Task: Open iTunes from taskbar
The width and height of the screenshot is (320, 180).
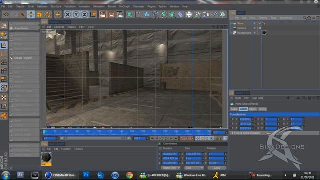Action: [x=115, y=175]
